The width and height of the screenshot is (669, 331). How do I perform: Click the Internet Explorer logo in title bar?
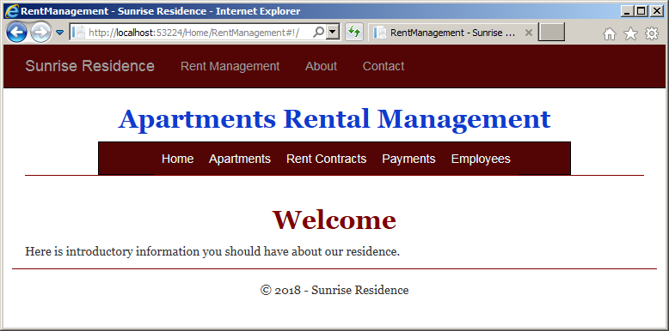pyautogui.click(x=11, y=11)
